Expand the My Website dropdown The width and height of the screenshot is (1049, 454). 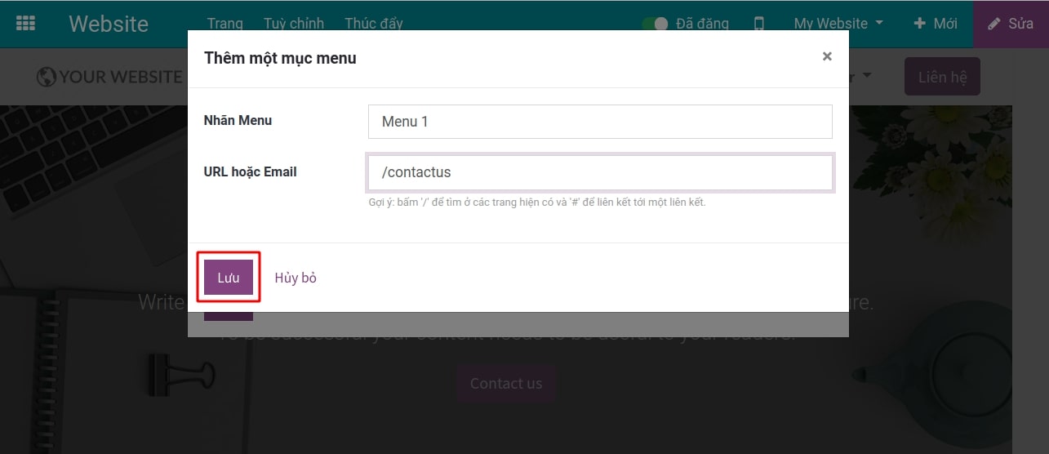pyautogui.click(x=838, y=24)
